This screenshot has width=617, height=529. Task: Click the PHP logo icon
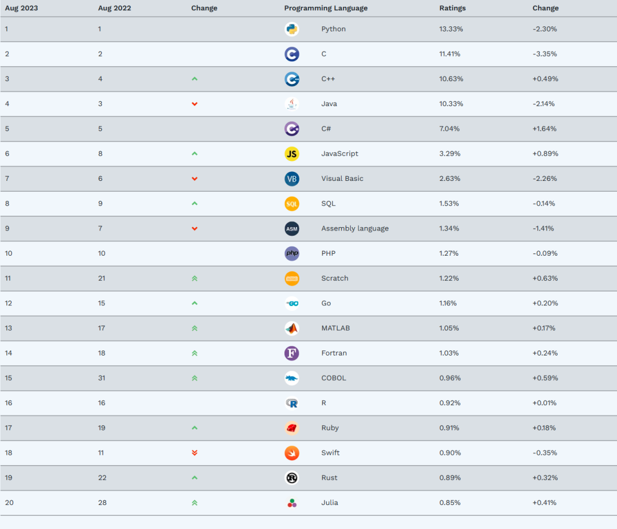(291, 253)
